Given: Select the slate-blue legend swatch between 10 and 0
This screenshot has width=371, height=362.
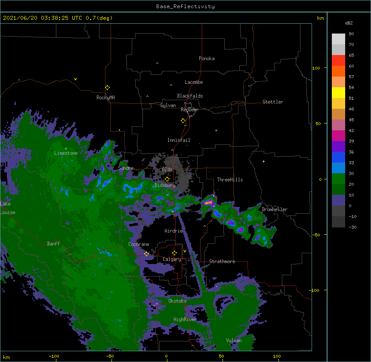Looking at the screenshot, I should [338, 200].
